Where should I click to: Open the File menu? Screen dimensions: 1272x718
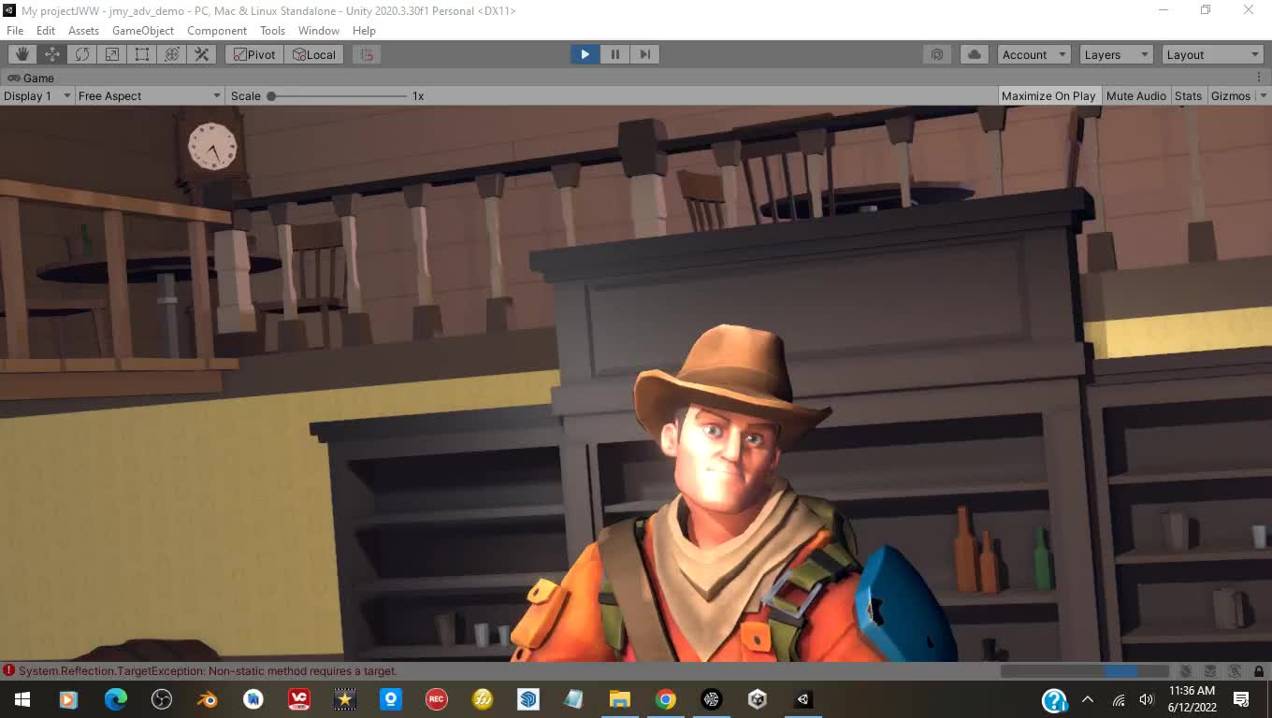[15, 30]
